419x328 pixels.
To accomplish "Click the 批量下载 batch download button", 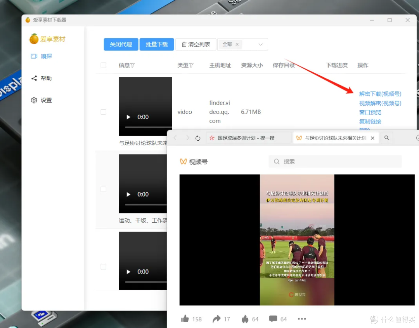I will pyautogui.click(x=157, y=44).
